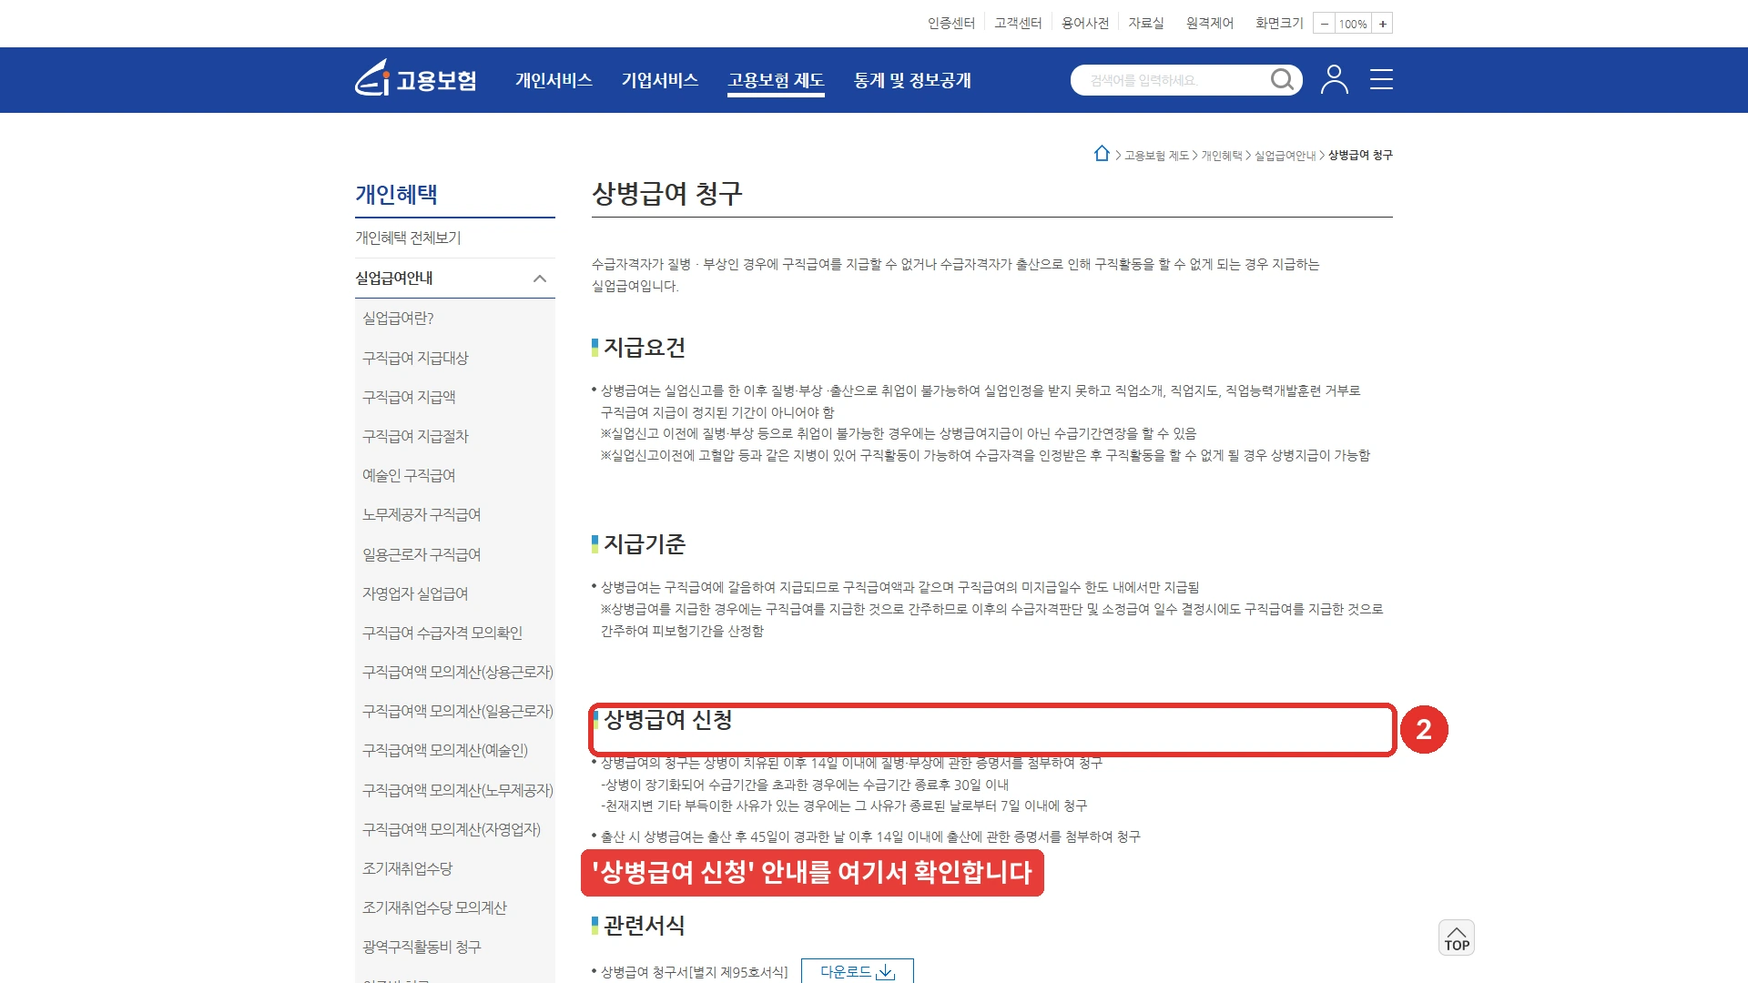Jump to page top with TOP button

1456,937
